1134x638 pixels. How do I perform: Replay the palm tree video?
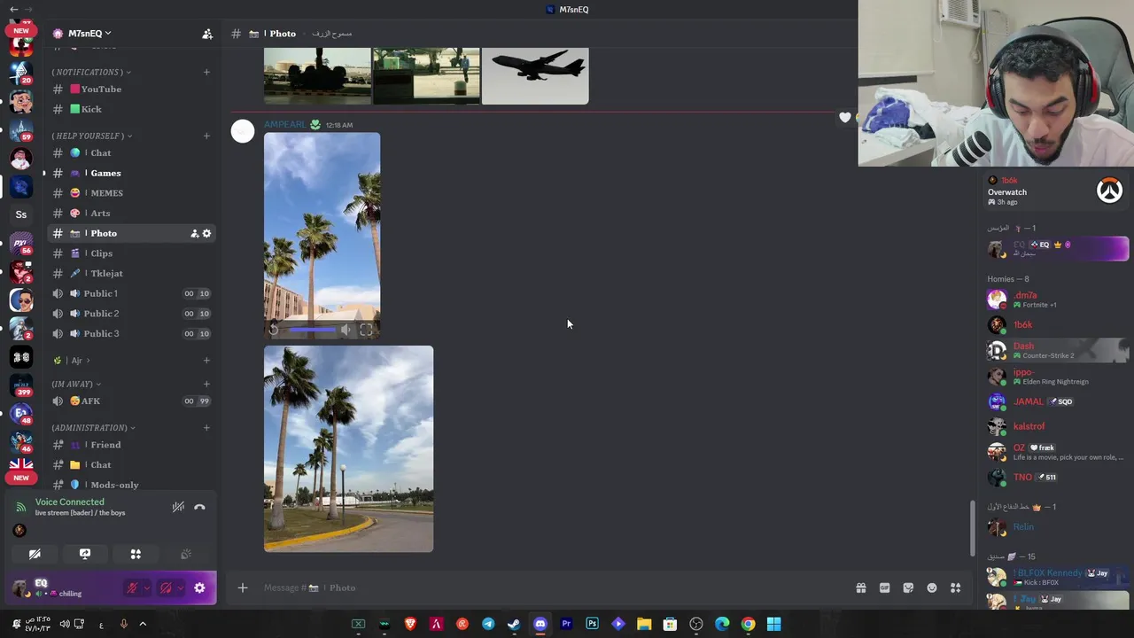point(274,330)
